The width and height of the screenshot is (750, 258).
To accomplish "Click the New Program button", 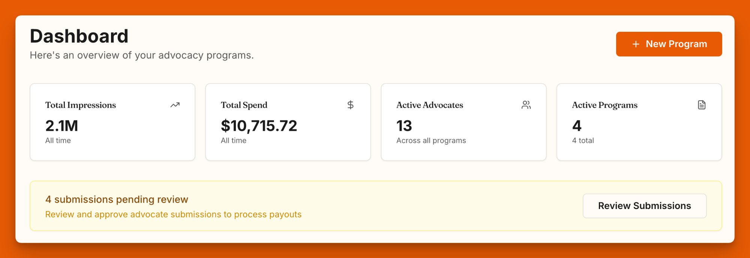I will coord(669,44).
